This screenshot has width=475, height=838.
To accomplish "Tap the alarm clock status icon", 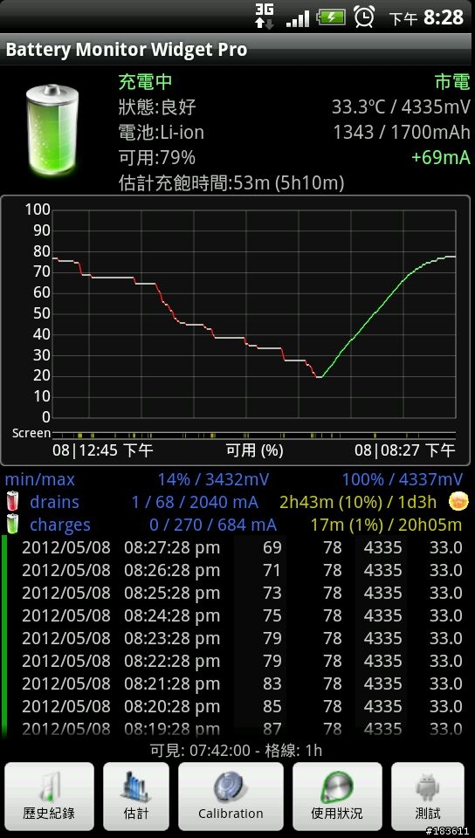I will pos(364,17).
